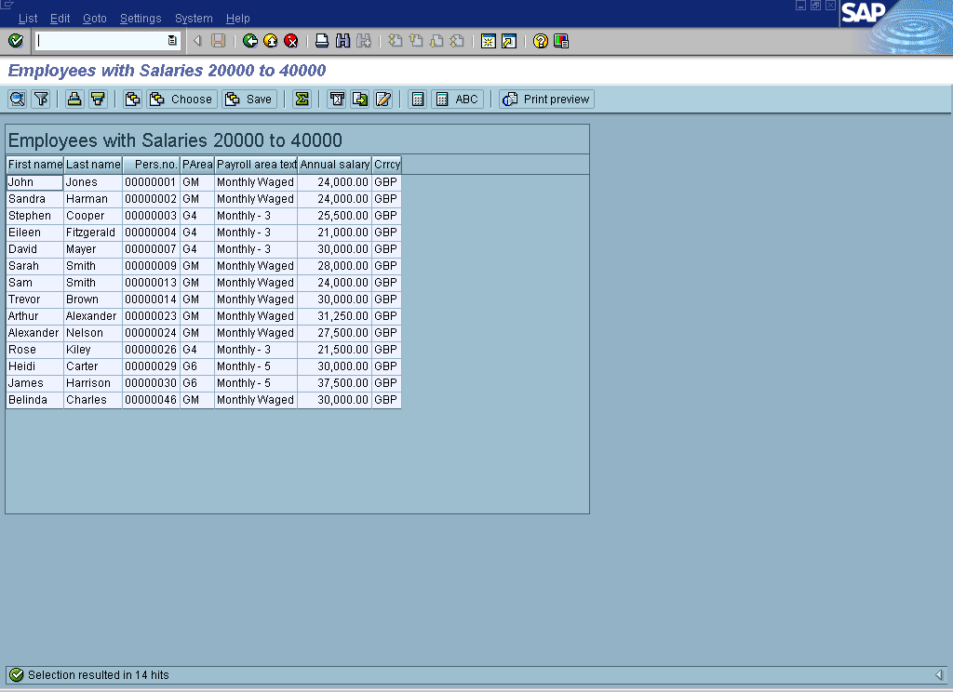Select the Crrcy column header
This screenshot has width=953, height=692.
[386, 165]
